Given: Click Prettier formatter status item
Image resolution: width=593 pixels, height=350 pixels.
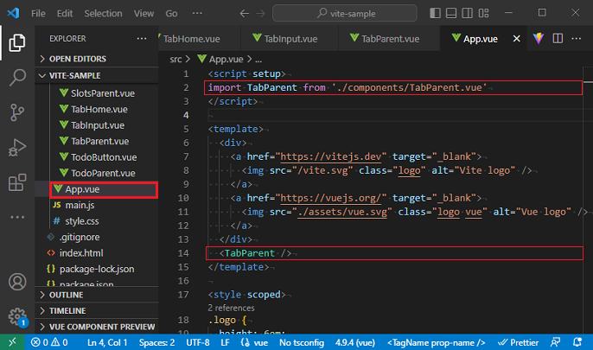Looking at the screenshot, I should 518,342.
